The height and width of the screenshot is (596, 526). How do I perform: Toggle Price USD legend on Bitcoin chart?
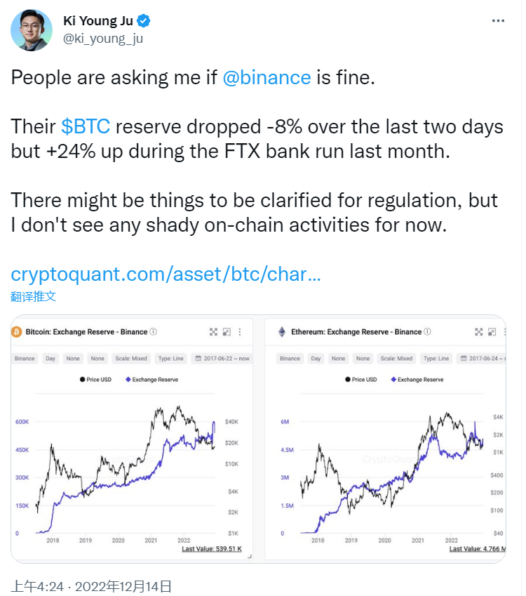[95, 379]
